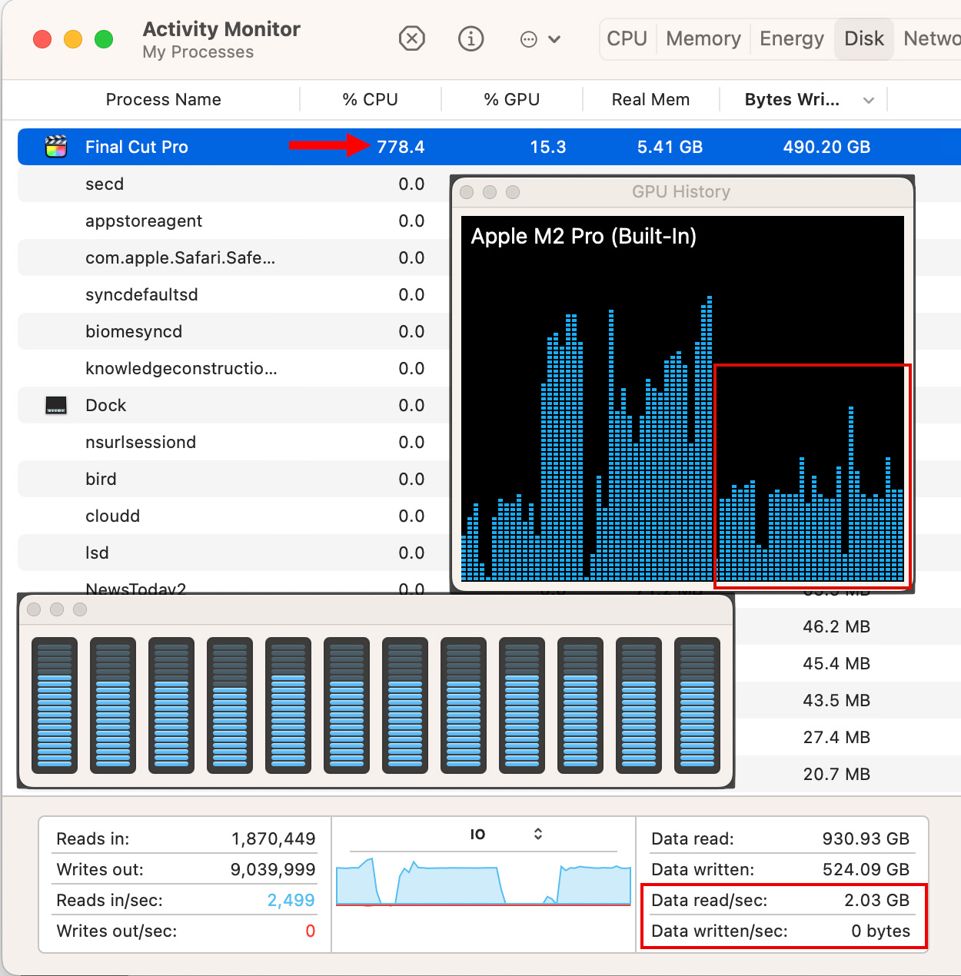Click the 20.7 MB value row
Image resolution: width=961 pixels, height=976 pixels.
(836, 774)
